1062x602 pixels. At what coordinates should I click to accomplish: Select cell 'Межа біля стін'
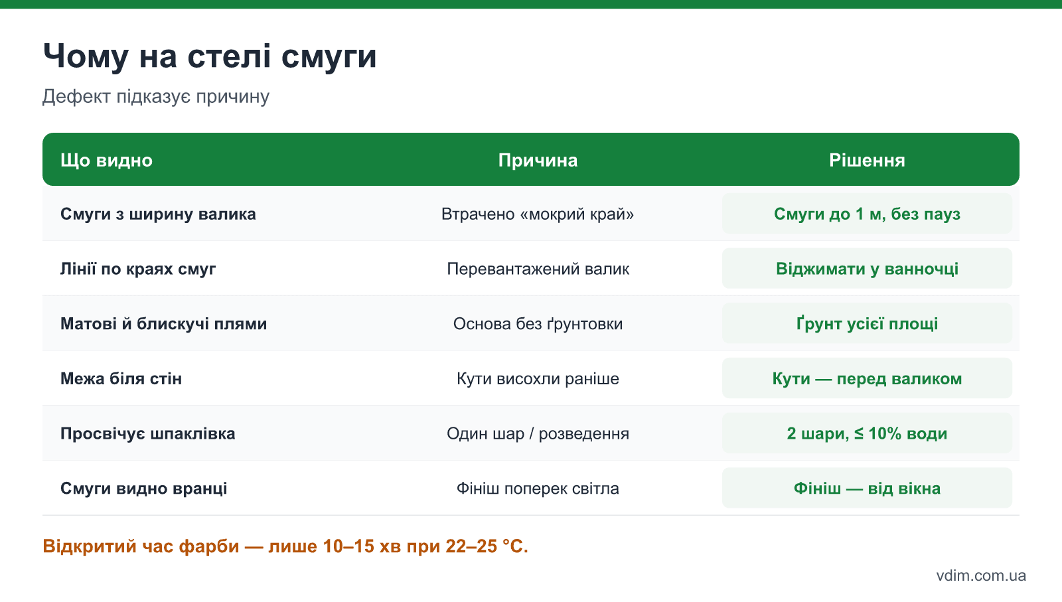(121, 379)
